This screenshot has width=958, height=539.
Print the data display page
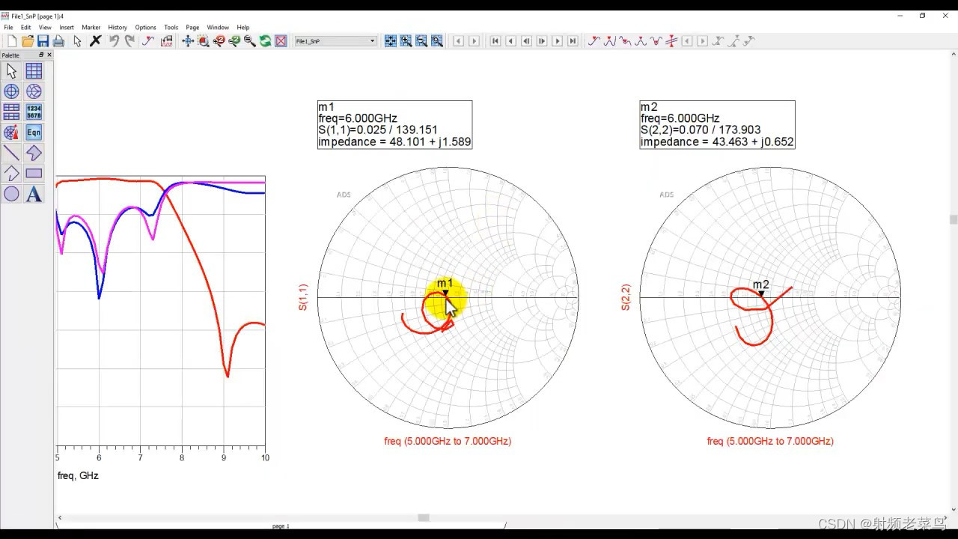point(58,41)
